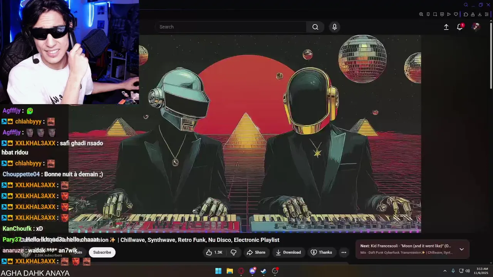
Task: Expand the Next up playlist chevron
Action: pyautogui.click(x=461, y=249)
